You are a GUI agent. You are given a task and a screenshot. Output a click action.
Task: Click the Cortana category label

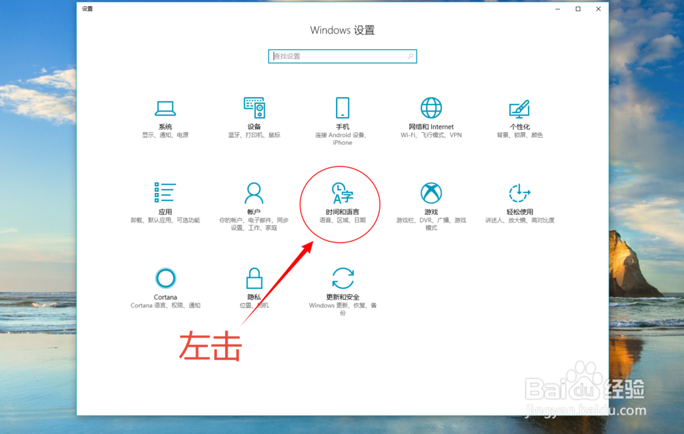click(166, 297)
